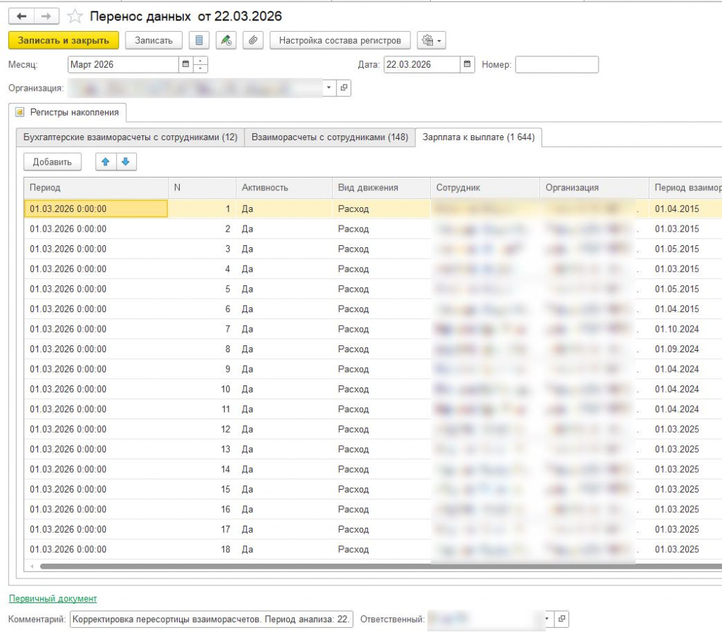Open the gear settings dropdown in toolbar
The height and width of the screenshot is (632, 722).
[432, 40]
